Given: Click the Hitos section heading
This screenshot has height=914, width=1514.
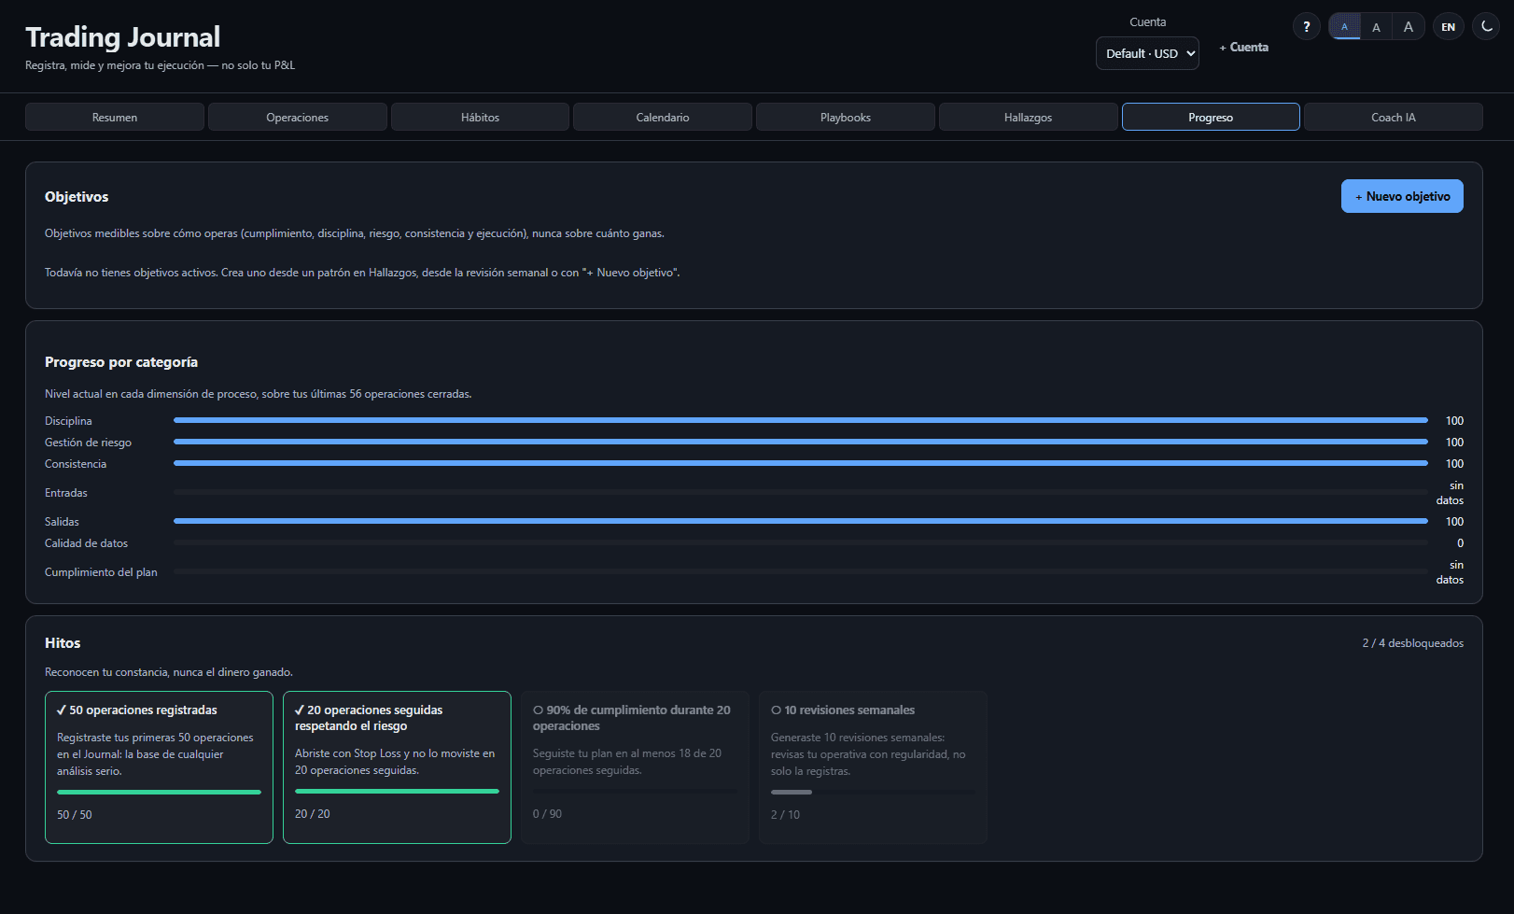Looking at the screenshot, I should (63, 643).
